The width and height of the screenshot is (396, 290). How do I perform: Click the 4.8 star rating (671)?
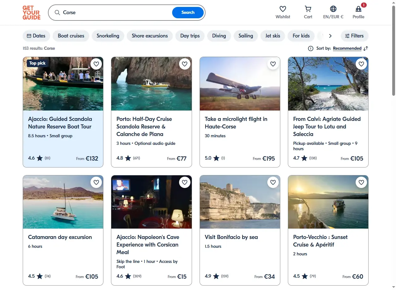tap(128, 158)
